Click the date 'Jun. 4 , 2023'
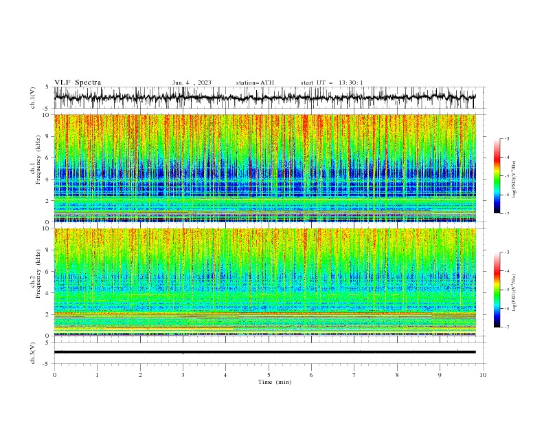 pos(192,83)
